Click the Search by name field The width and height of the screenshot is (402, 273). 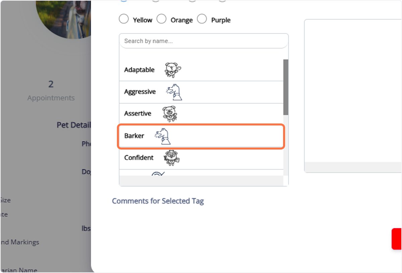tap(204, 40)
